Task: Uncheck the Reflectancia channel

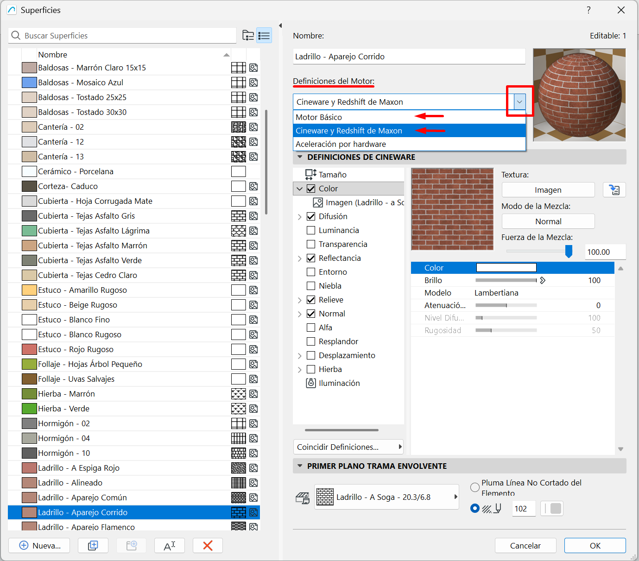Action: point(311,258)
